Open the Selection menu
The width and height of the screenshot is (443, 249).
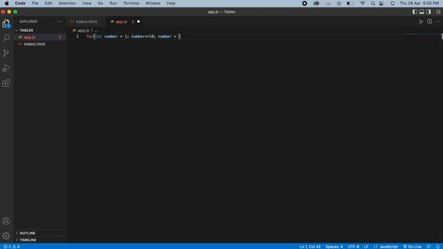coord(67,3)
